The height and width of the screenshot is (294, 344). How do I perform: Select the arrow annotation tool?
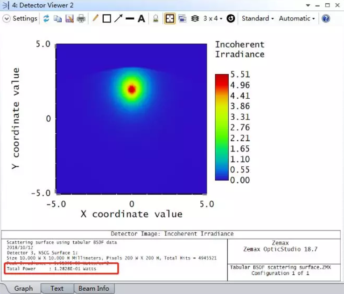coord(118,19)
